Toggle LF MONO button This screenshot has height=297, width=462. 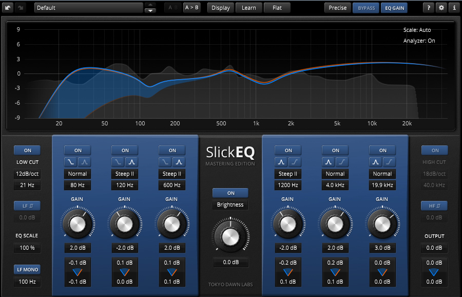27,270
